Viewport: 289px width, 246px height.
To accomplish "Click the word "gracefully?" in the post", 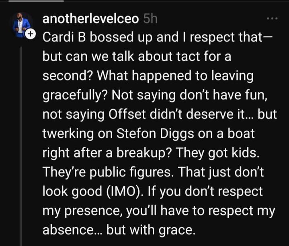I will click(75, 95).
